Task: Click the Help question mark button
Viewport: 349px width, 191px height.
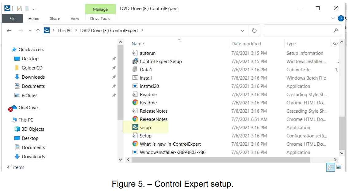Action: 341,18
